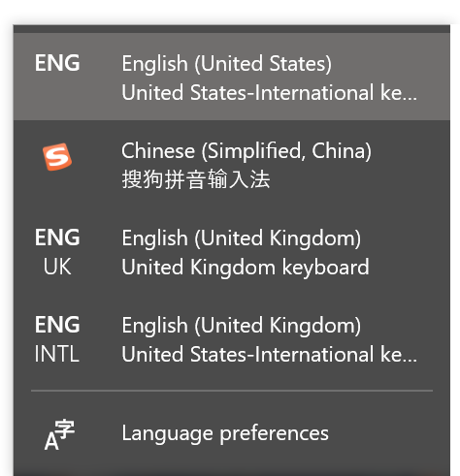This screenshot has width=460, height=476.
Task: Click the UK sub-label under ENG
Action: point(57,267)
